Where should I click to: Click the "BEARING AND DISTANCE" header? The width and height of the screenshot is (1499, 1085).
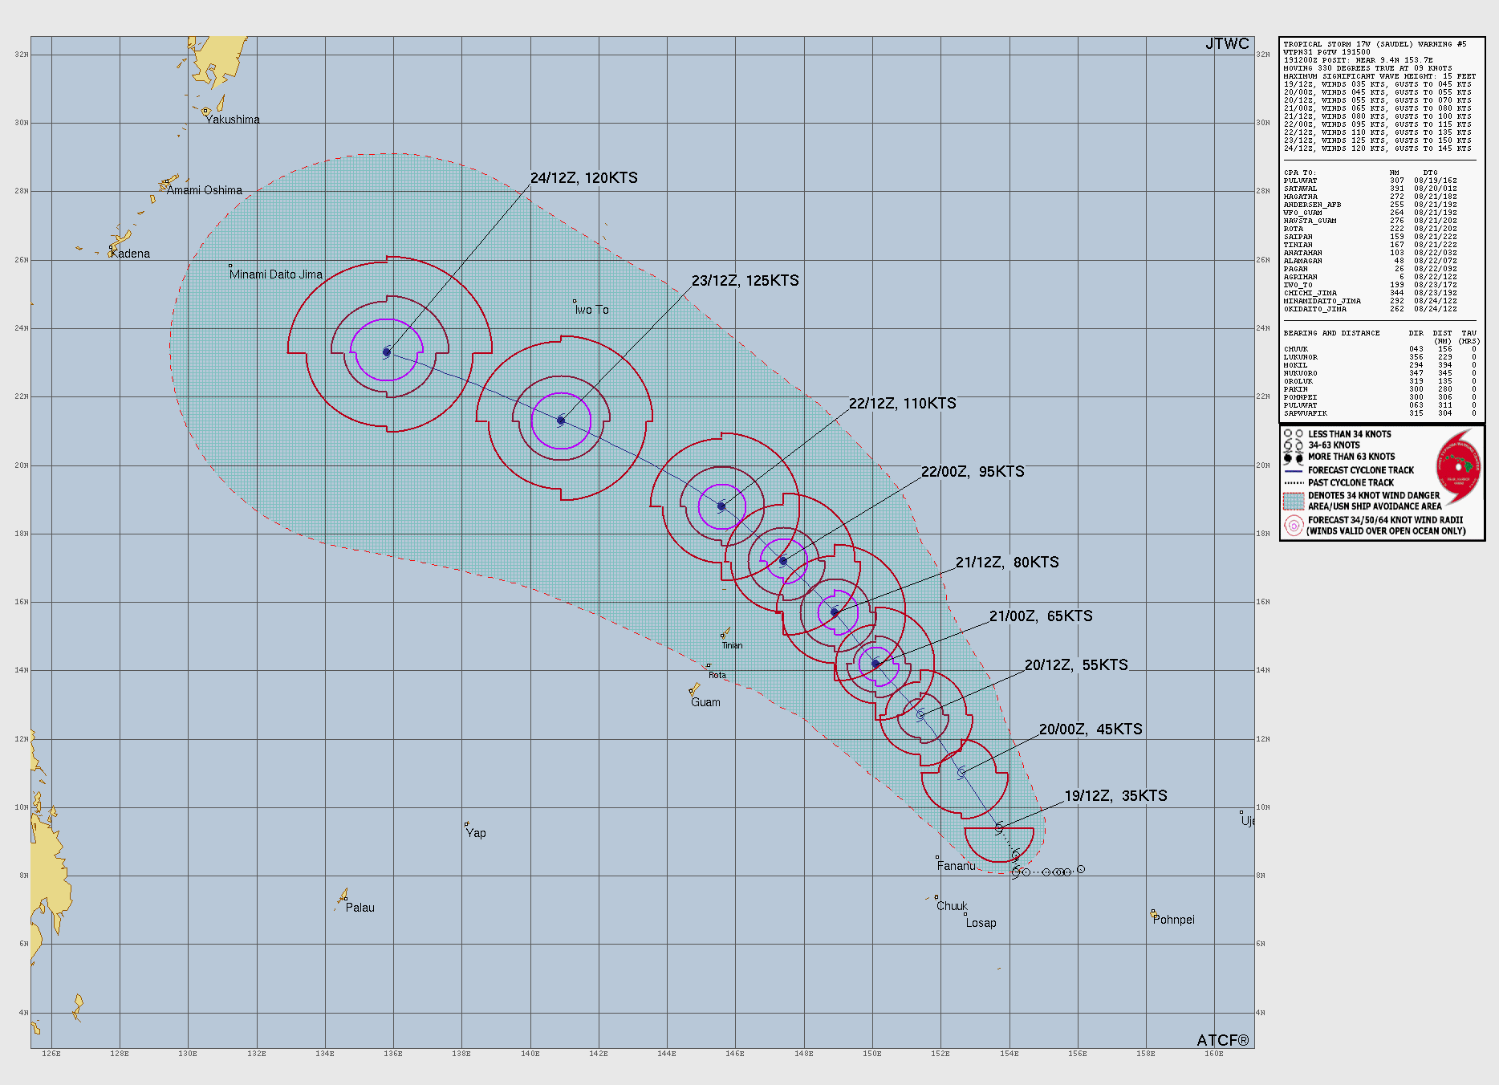pos(1331,333)
